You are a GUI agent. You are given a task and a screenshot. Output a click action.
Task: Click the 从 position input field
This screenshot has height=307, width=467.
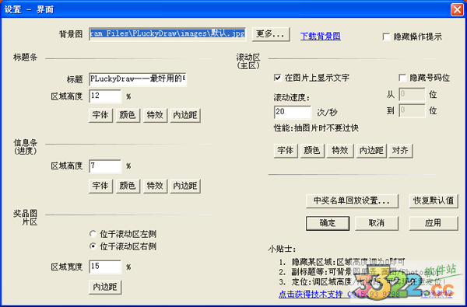pos(412,95)
